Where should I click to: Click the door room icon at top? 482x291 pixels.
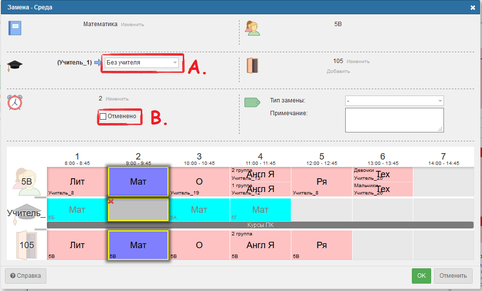click(252, 65)
